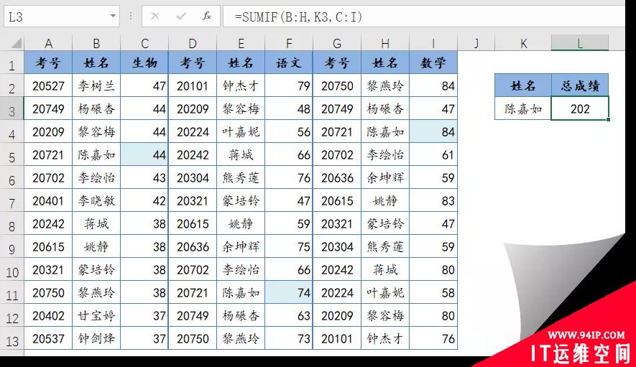The width and height of the screenshot is (636, 367).
Task: Click cell 20750 in column G row 2
Action: click(x=337, y=85)
